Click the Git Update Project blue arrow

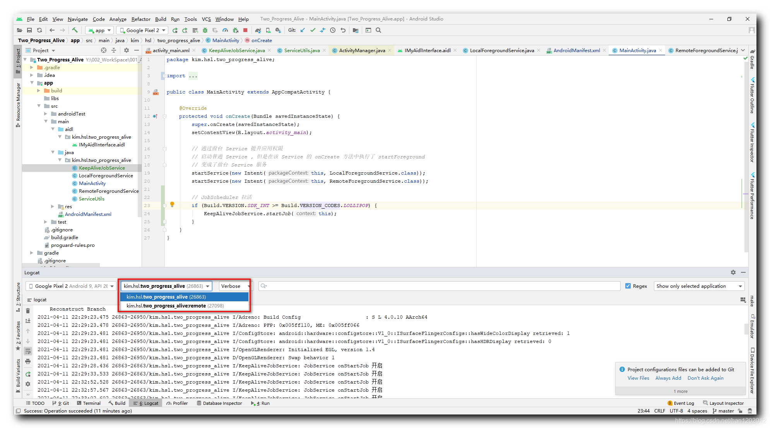[x=303, y=30]
